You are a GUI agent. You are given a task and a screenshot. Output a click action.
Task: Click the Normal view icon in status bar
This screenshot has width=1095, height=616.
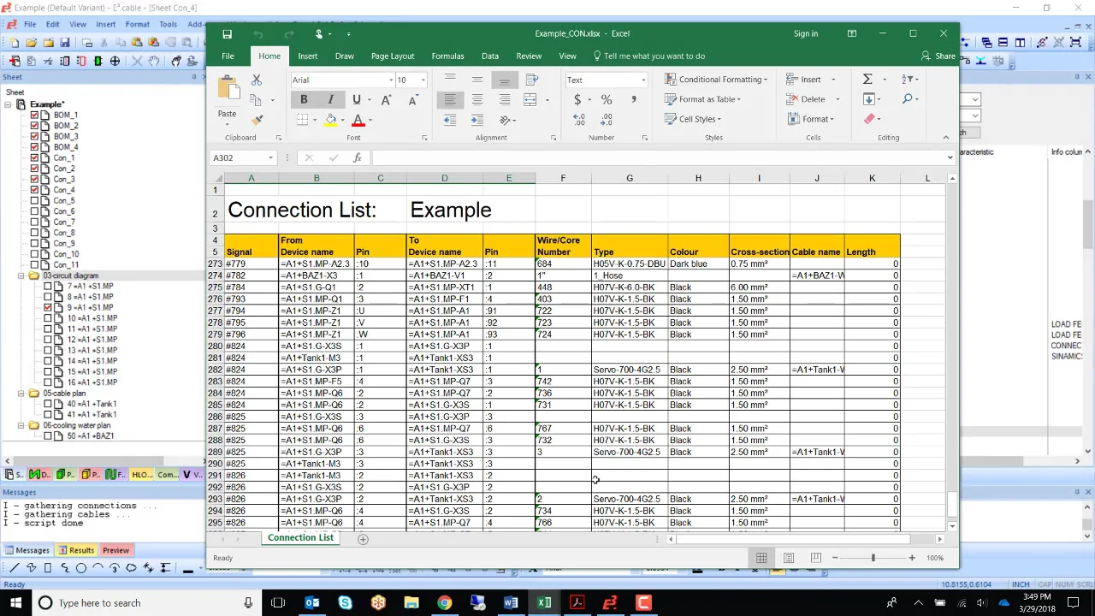click(761, 558)
